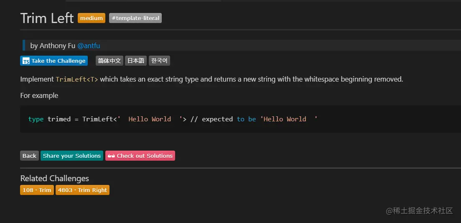Click inside the TrimLeft example code block
The width and height of the screenshot is (461, 223).
click(209, 119)
